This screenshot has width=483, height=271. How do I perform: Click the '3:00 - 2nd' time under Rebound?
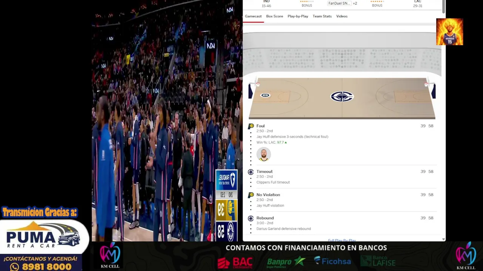point(265,223)
